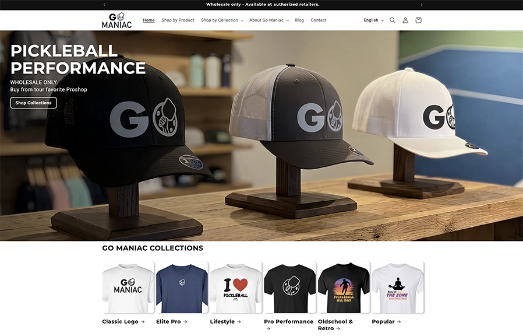Go to the Home menu item
This screenshot has height=336, width=523.
pyautogui.click(x=149, y=20)
